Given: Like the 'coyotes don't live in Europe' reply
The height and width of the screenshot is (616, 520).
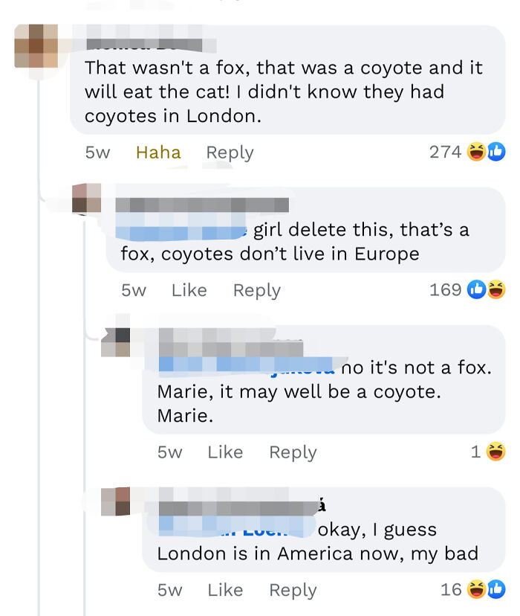Looking at the screenshot, I should click(x=189, y=290).
